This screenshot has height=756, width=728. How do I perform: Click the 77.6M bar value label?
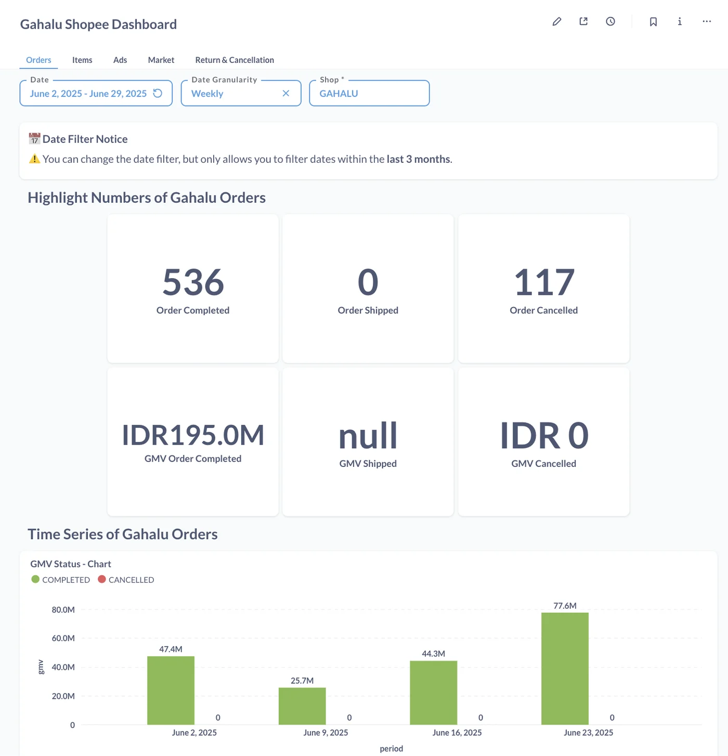(x=565, y=606)
